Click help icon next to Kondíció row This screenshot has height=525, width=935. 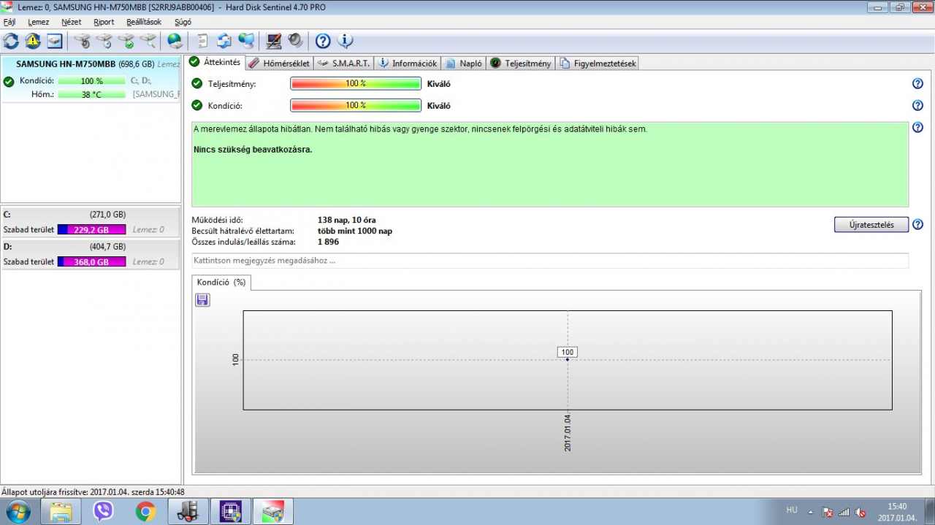point(918,105)
